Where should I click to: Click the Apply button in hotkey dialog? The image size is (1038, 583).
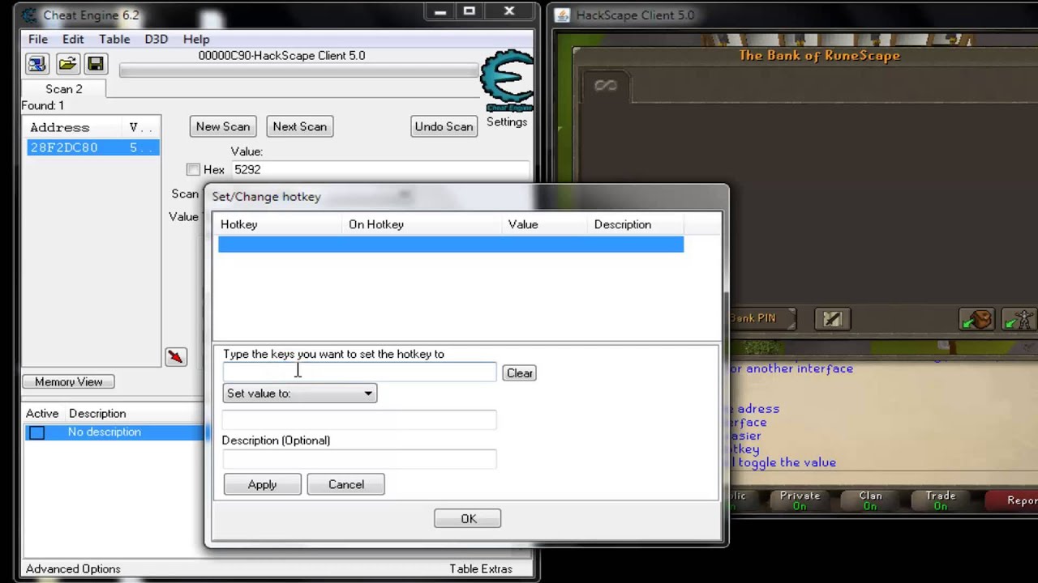click(x=262, y=484)
